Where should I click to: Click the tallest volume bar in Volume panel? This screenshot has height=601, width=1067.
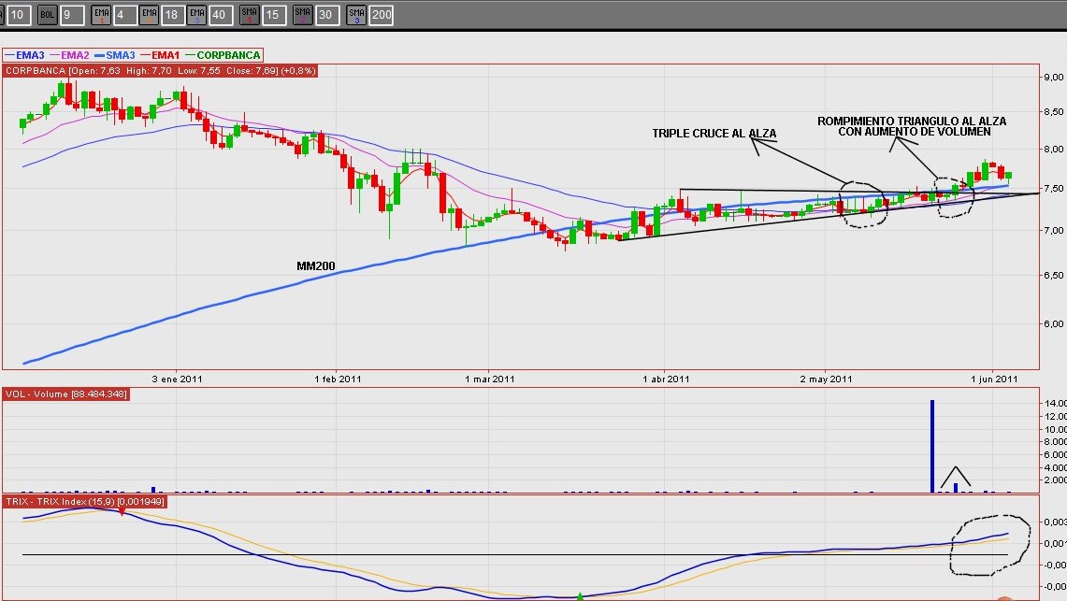pos(932,446)
